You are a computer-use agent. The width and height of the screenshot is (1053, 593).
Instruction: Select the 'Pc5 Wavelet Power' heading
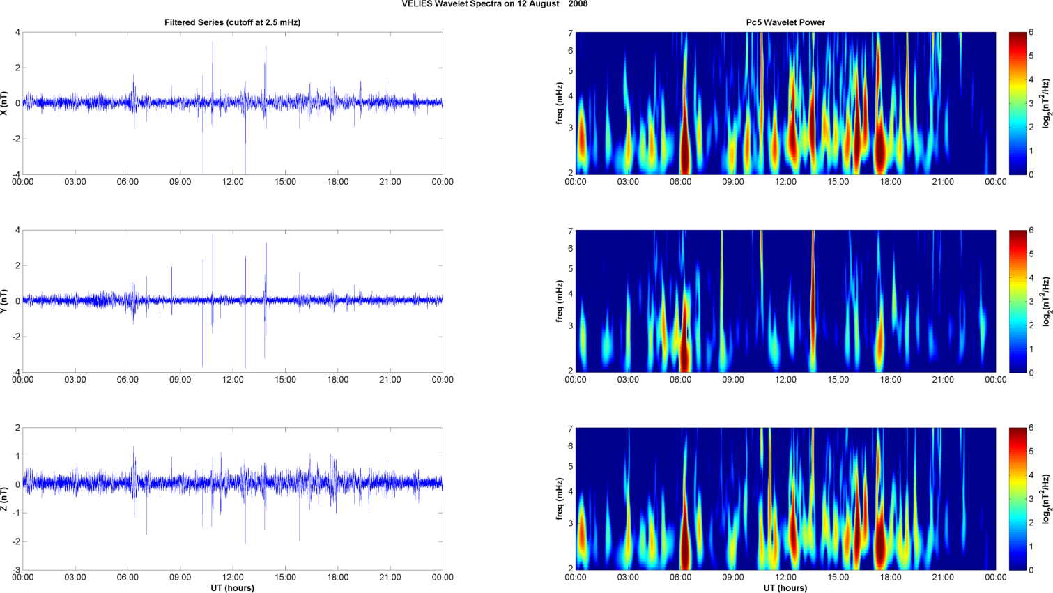(x=785, y=22)
